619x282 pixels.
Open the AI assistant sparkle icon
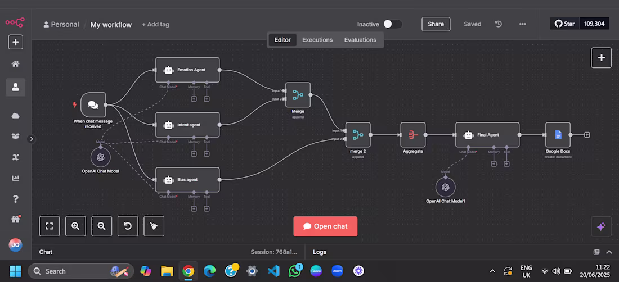pyautogui.click(x=601, y=226)
